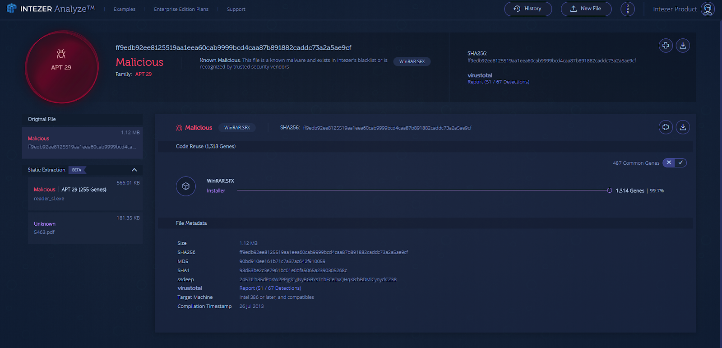
Task: Open Enterprise Edition Plans
Action: tap(181, 9)
